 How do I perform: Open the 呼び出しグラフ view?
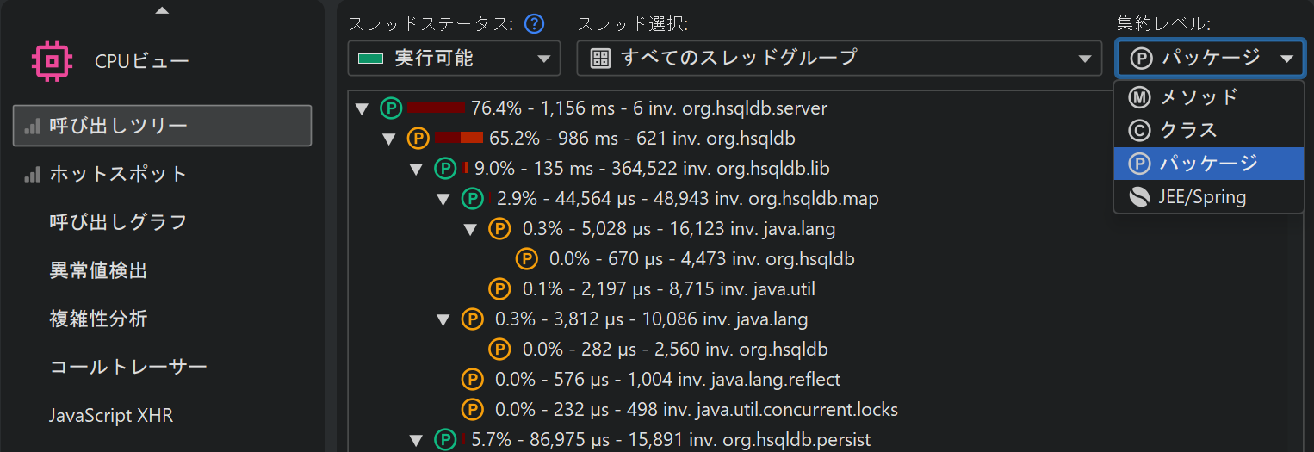point(118,222)
